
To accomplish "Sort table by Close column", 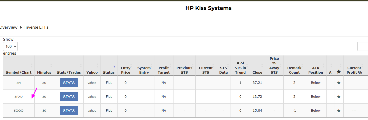I will point(257,72).
